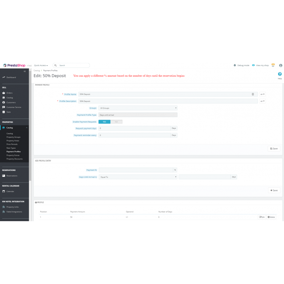Viewport: 284px width, 284px height.
Task: Click the Debug mode bug icon
Action: (235, 65)
